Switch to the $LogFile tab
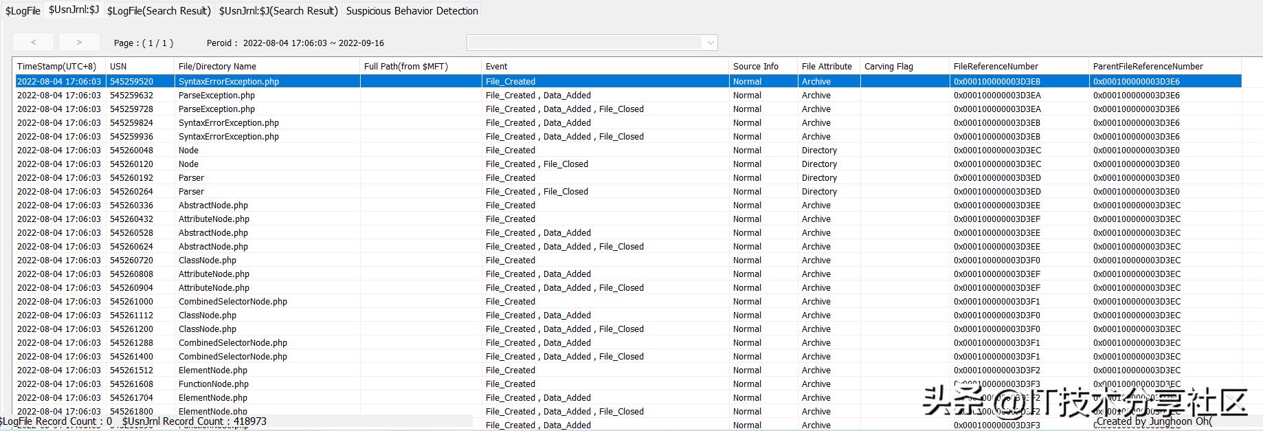This screenshot has width=1263, height=431. 23,11
